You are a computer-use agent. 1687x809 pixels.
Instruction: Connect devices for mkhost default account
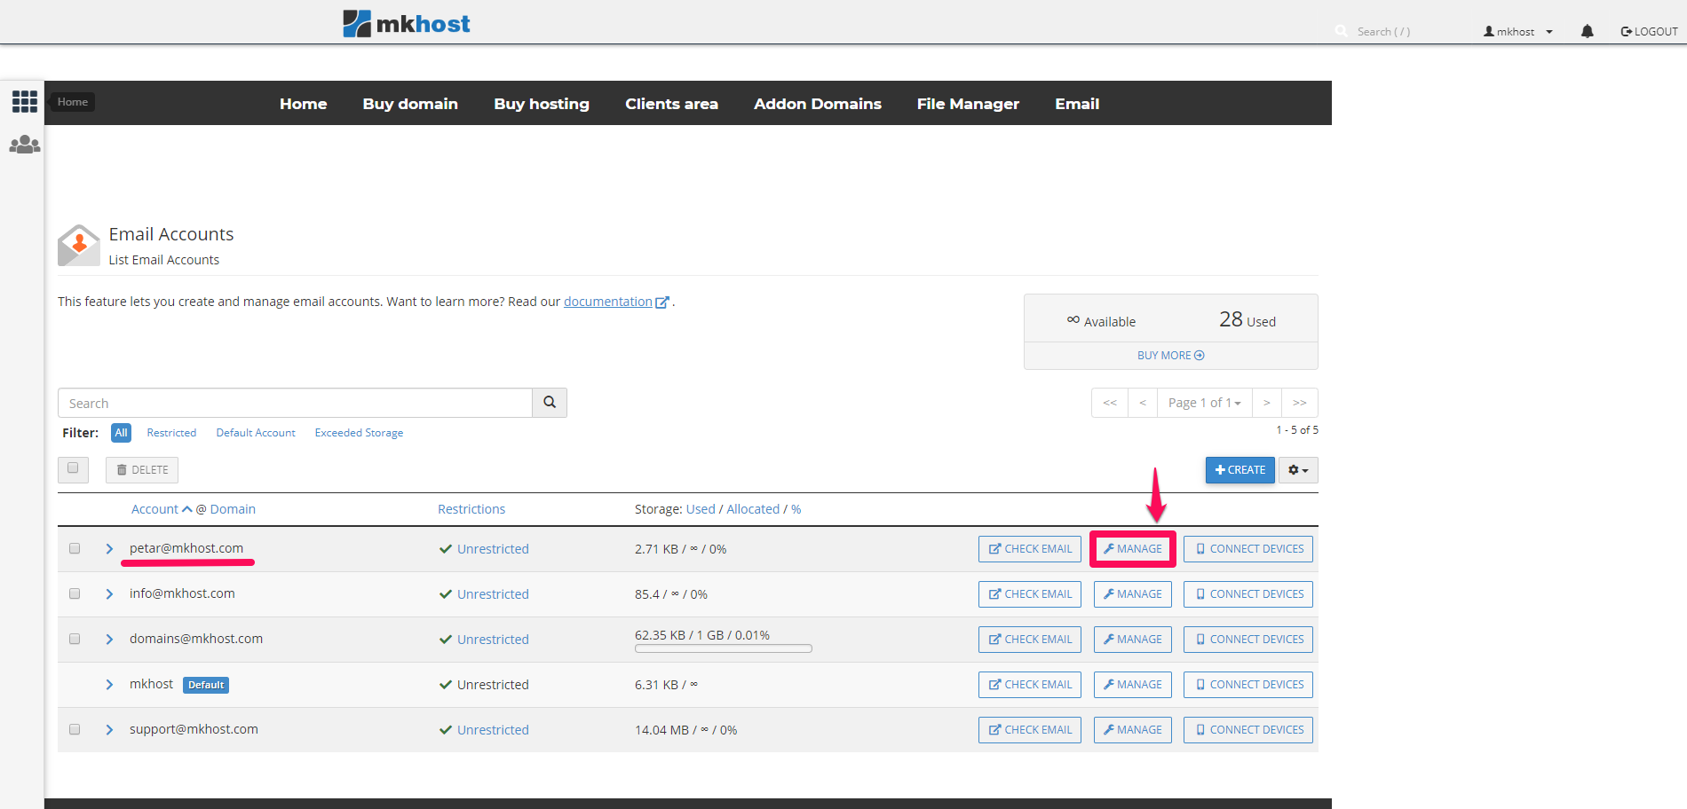click(1248, 685)
